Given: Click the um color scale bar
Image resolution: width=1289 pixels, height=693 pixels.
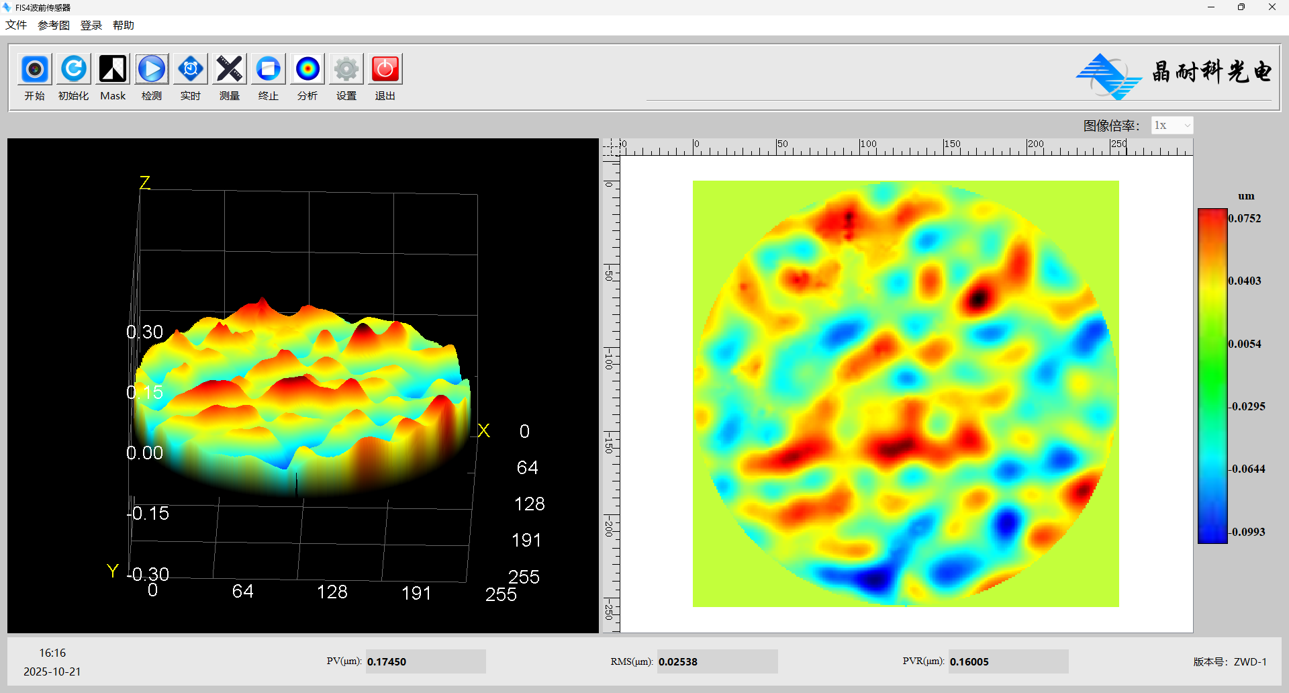Looking at the screenshot, I should point(1212,376).
